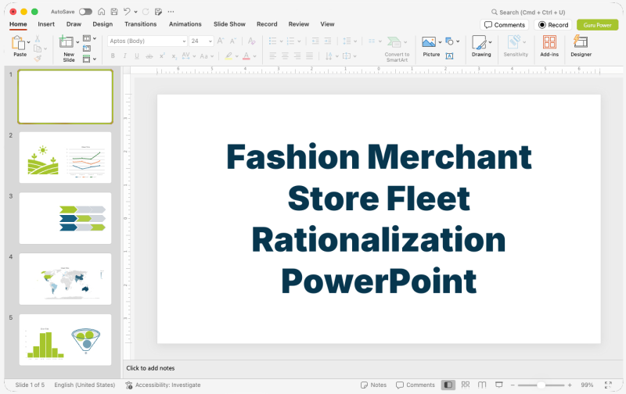This screenshot has height=394, width=626.
Task: Click English (United States) language
Action: [85, 385]
